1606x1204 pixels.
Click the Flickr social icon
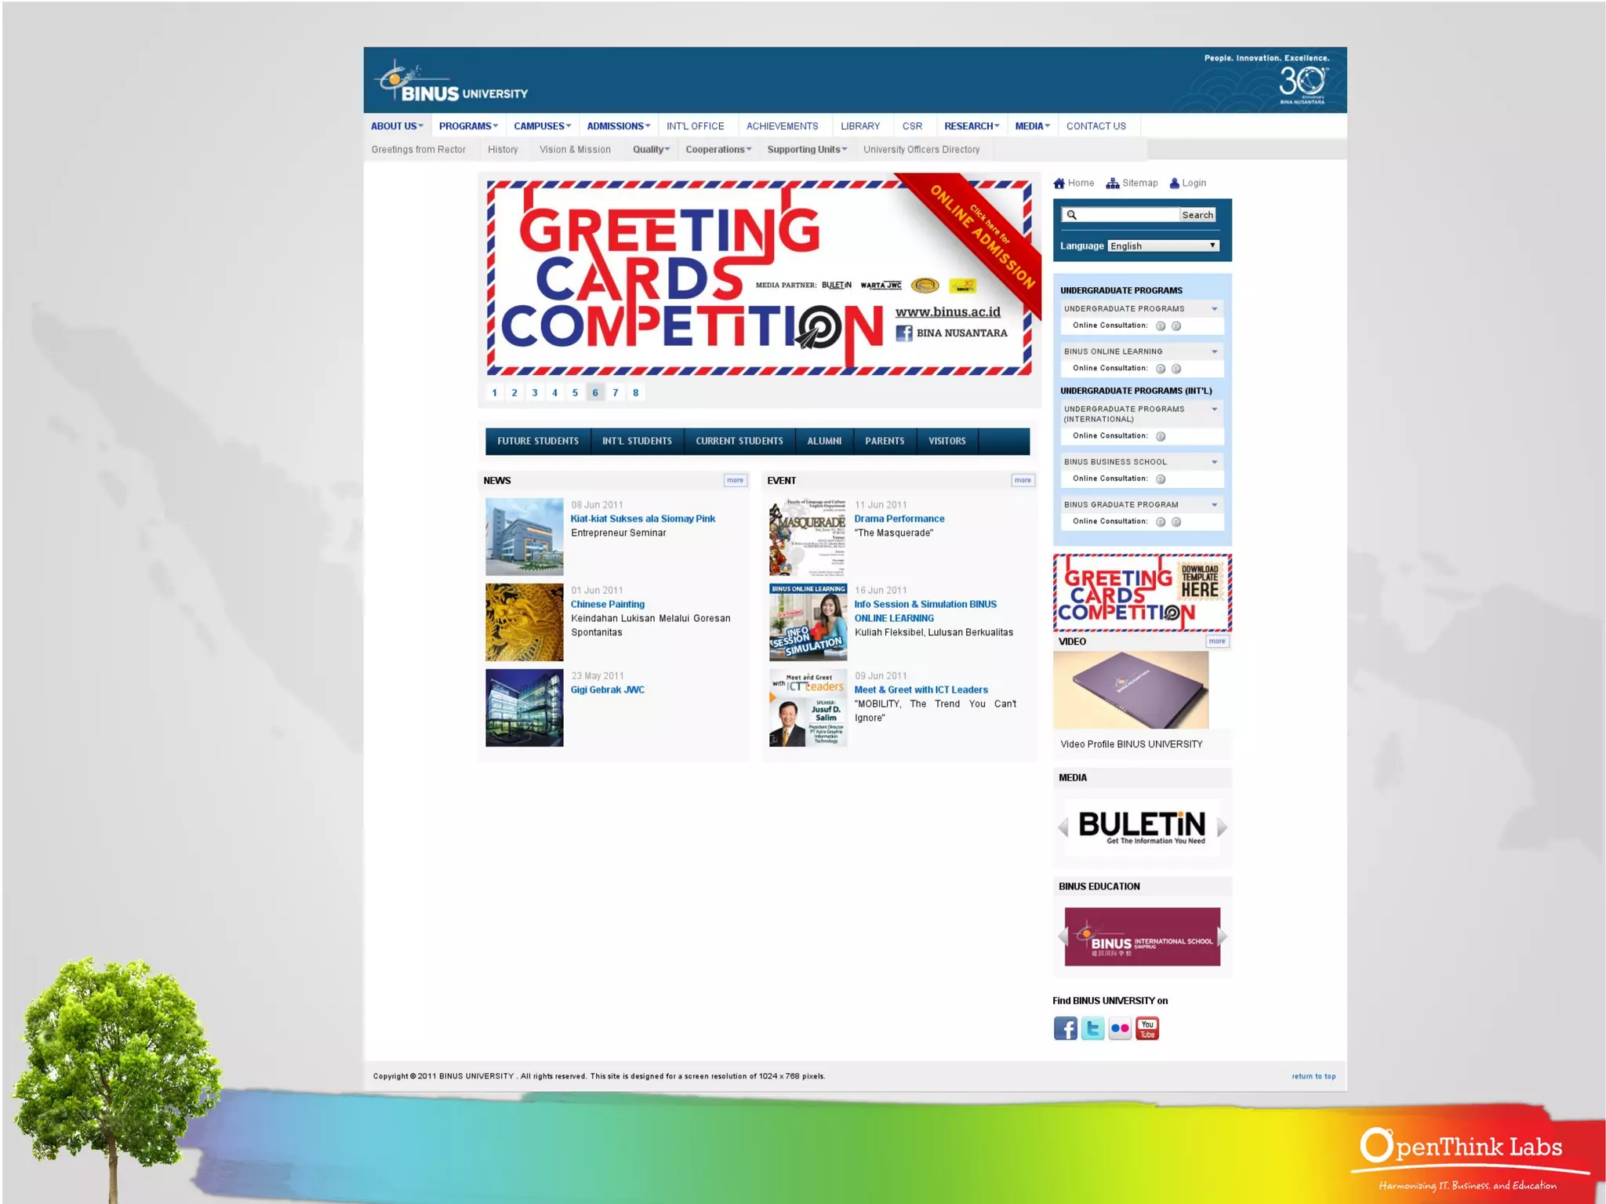(x=1120, y=1028)
